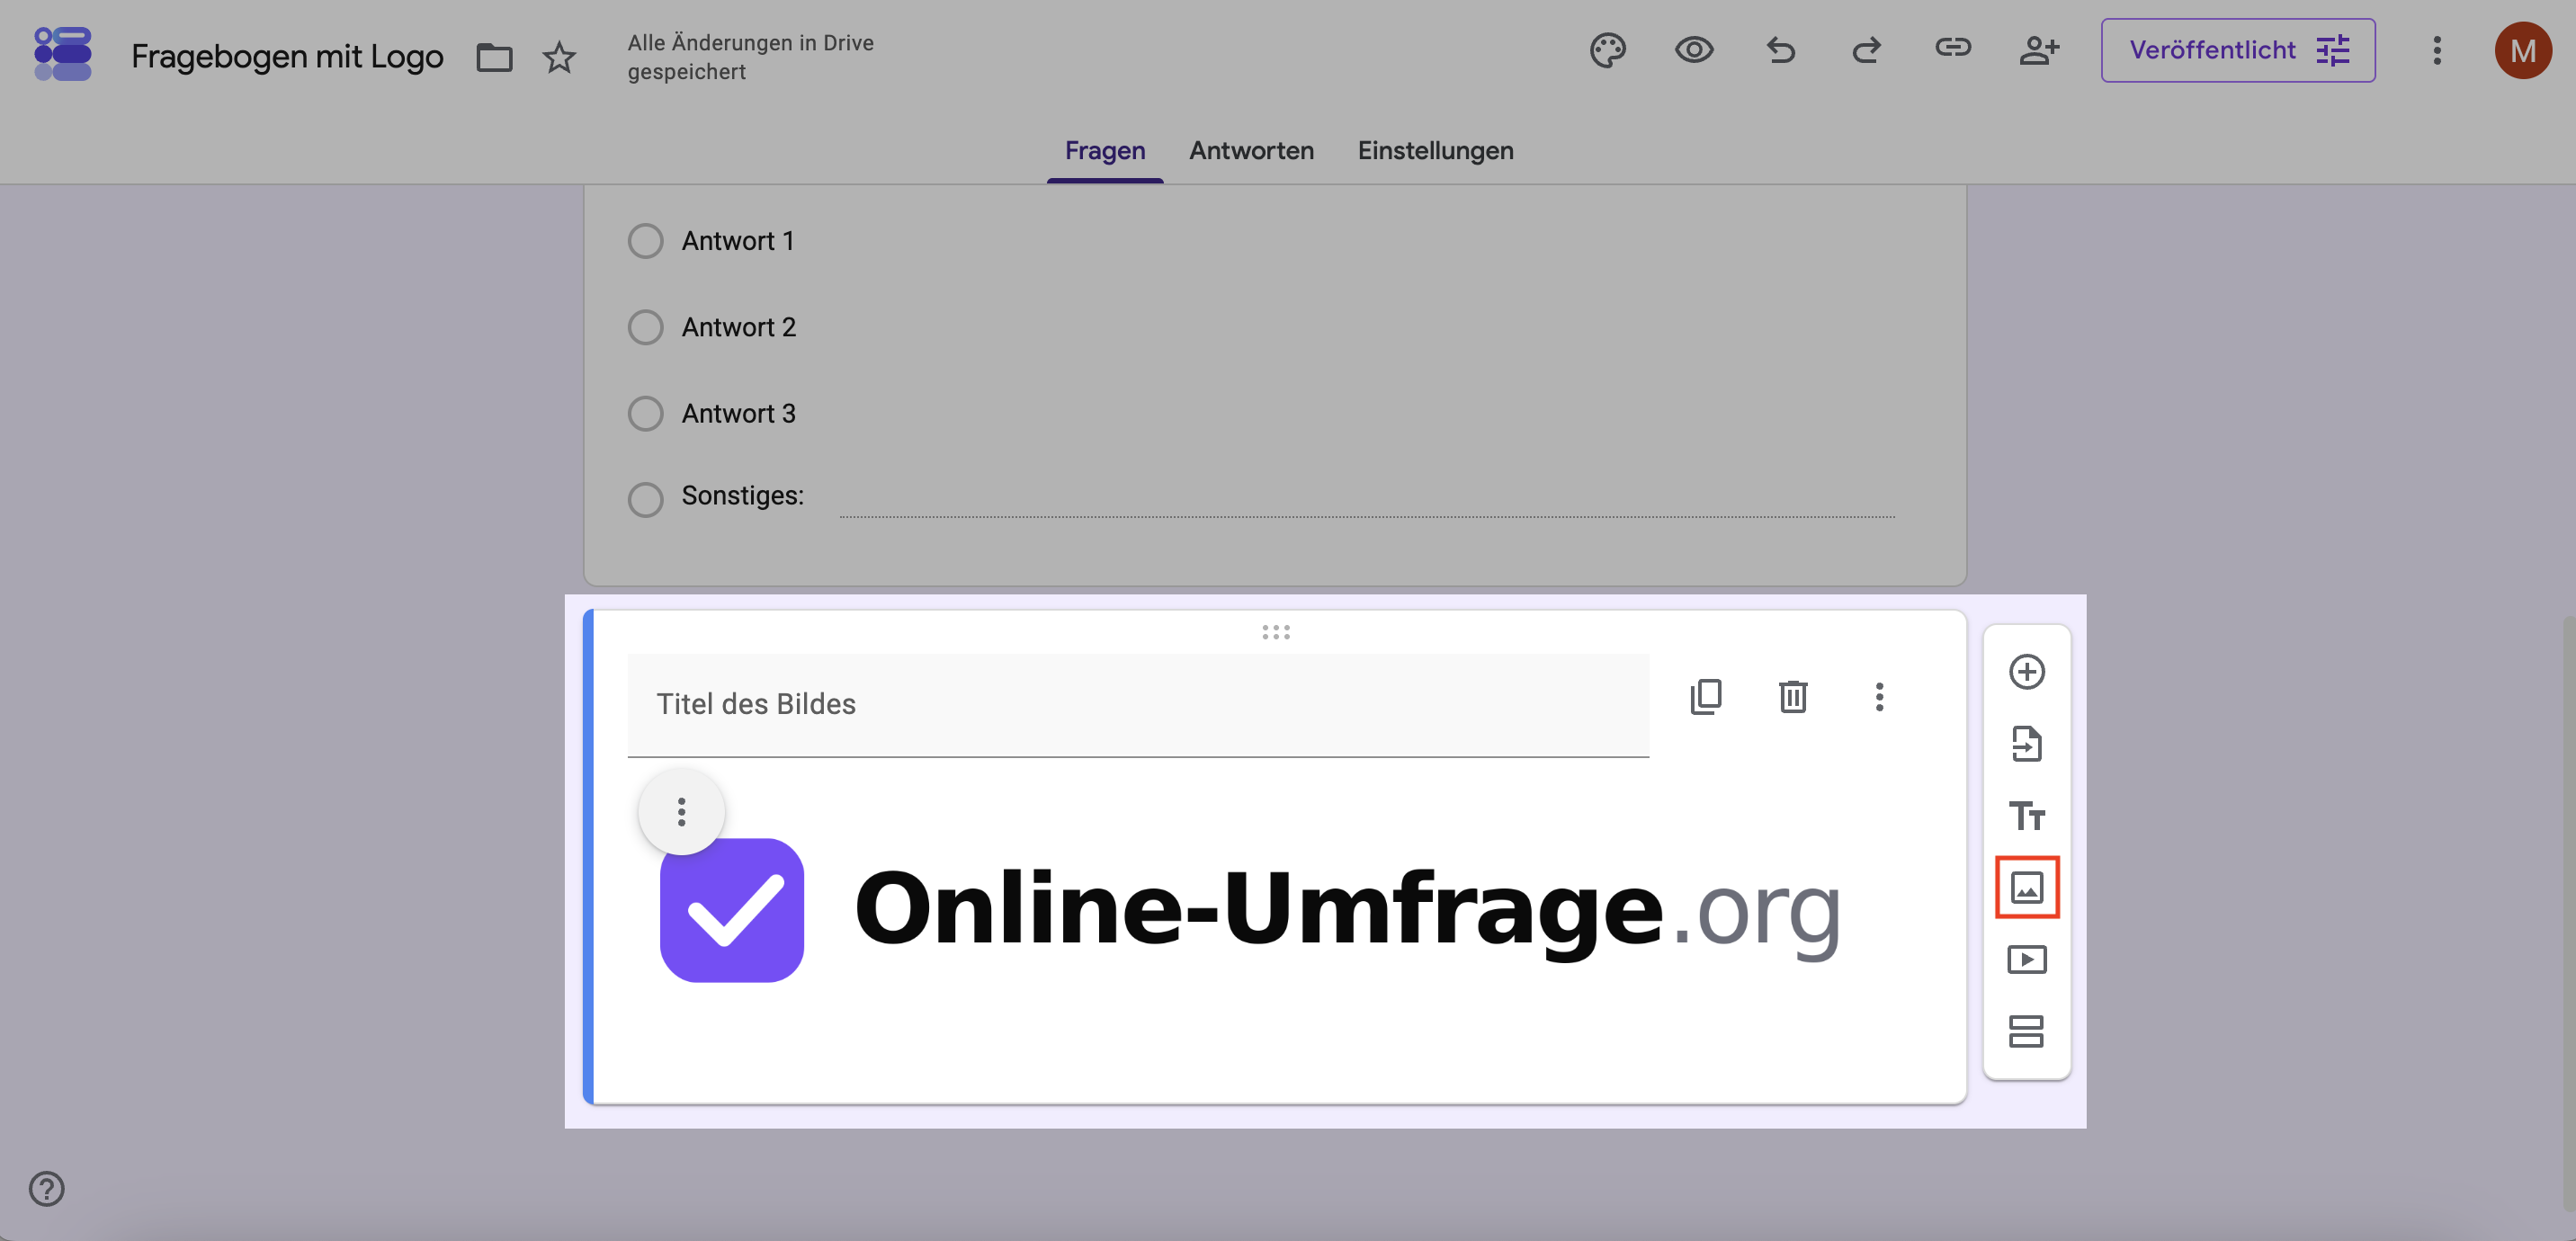Star the form Fragebogen mit Logo
The image size is (2576, 1241).
559,57
